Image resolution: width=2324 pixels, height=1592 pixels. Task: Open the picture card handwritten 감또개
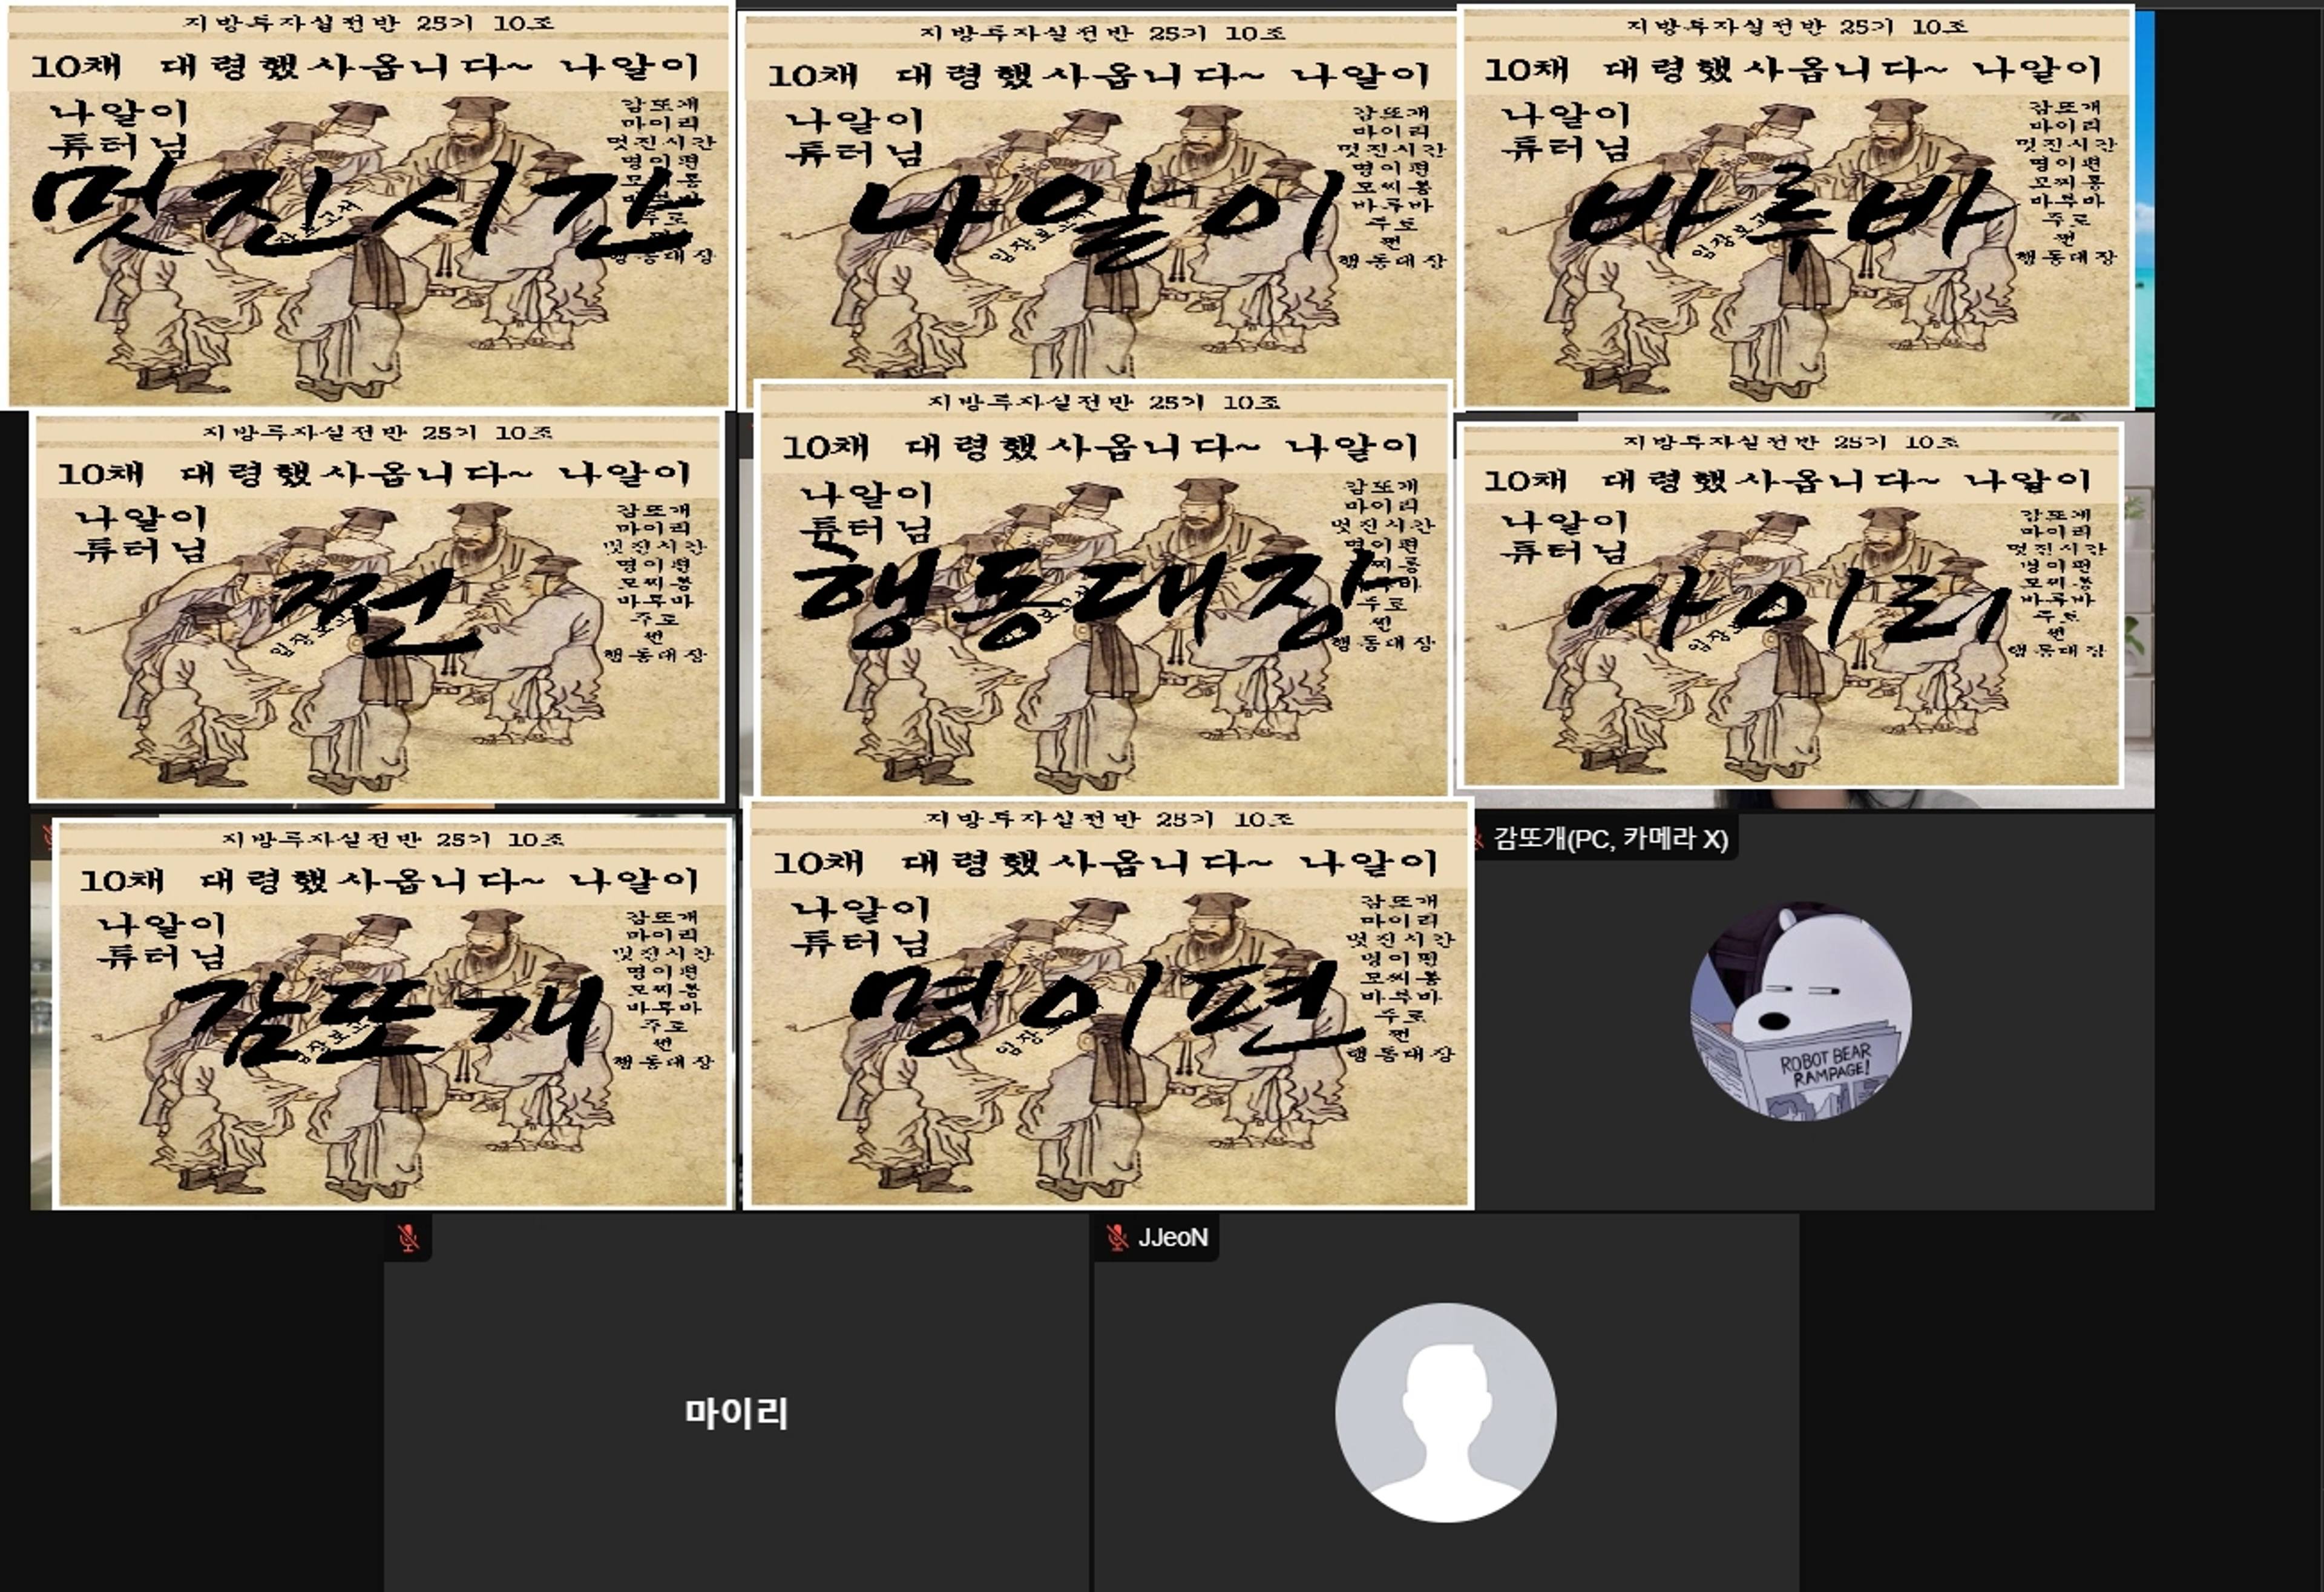tap(394, 1014)
